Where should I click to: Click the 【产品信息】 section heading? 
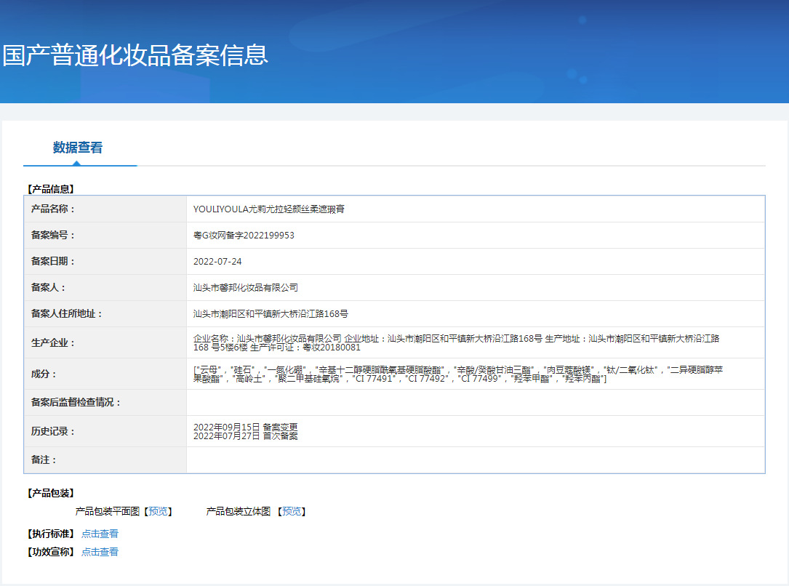tap(50, 189)
